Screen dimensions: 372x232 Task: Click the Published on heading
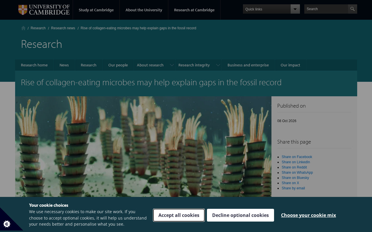pos(291,106)
